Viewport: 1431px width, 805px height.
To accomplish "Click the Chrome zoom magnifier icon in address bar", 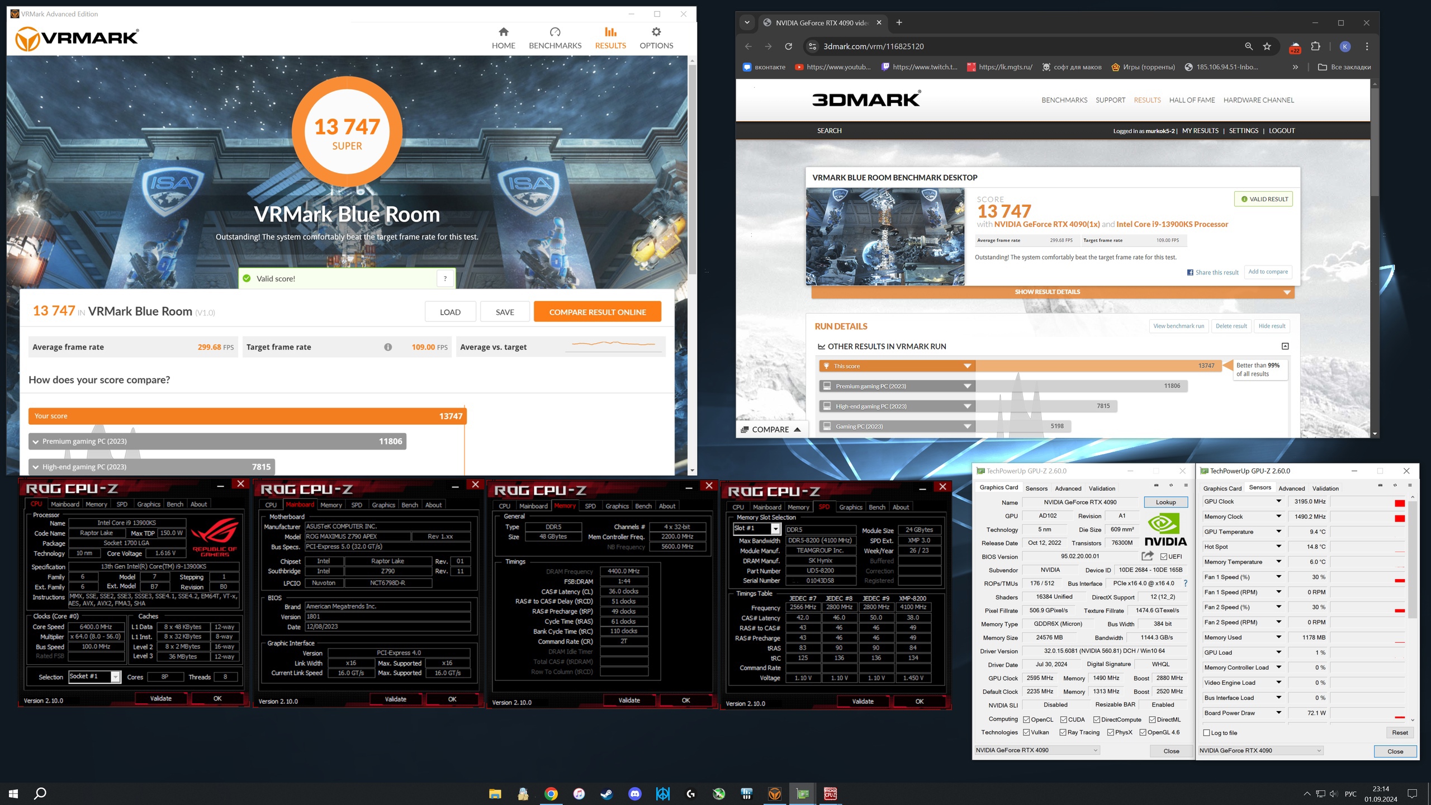I will click(x=1249, y=46).
